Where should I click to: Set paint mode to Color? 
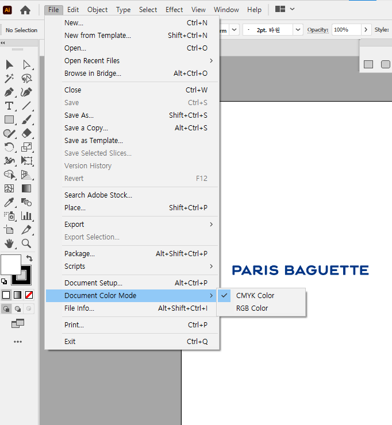[x=6, y=295]
